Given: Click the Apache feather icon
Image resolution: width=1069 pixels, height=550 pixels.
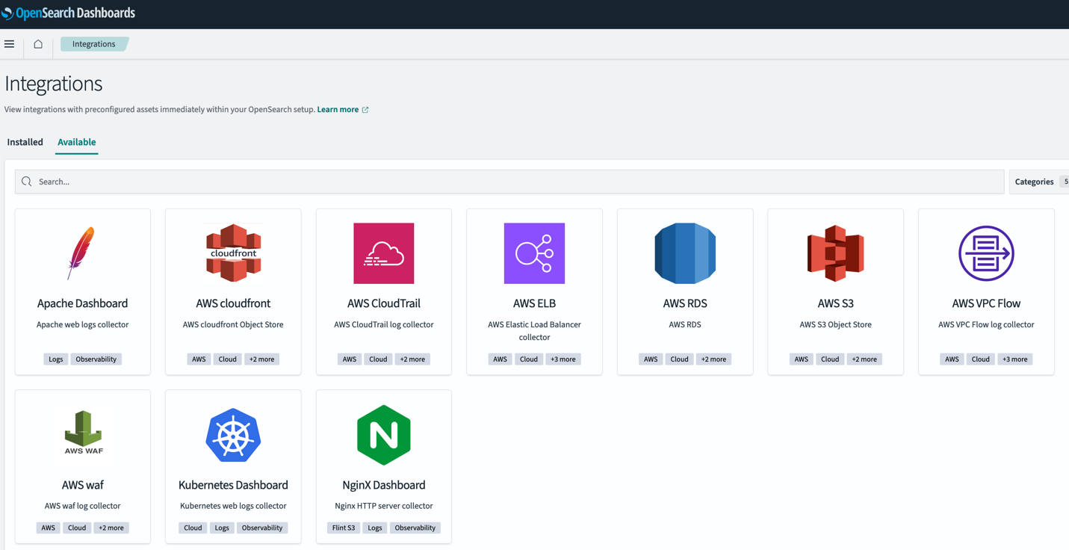Looking at the screenshot, I should (82, 253).
